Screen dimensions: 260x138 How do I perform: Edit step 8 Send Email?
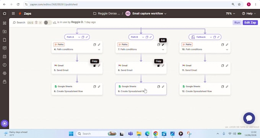coord(163,66)
